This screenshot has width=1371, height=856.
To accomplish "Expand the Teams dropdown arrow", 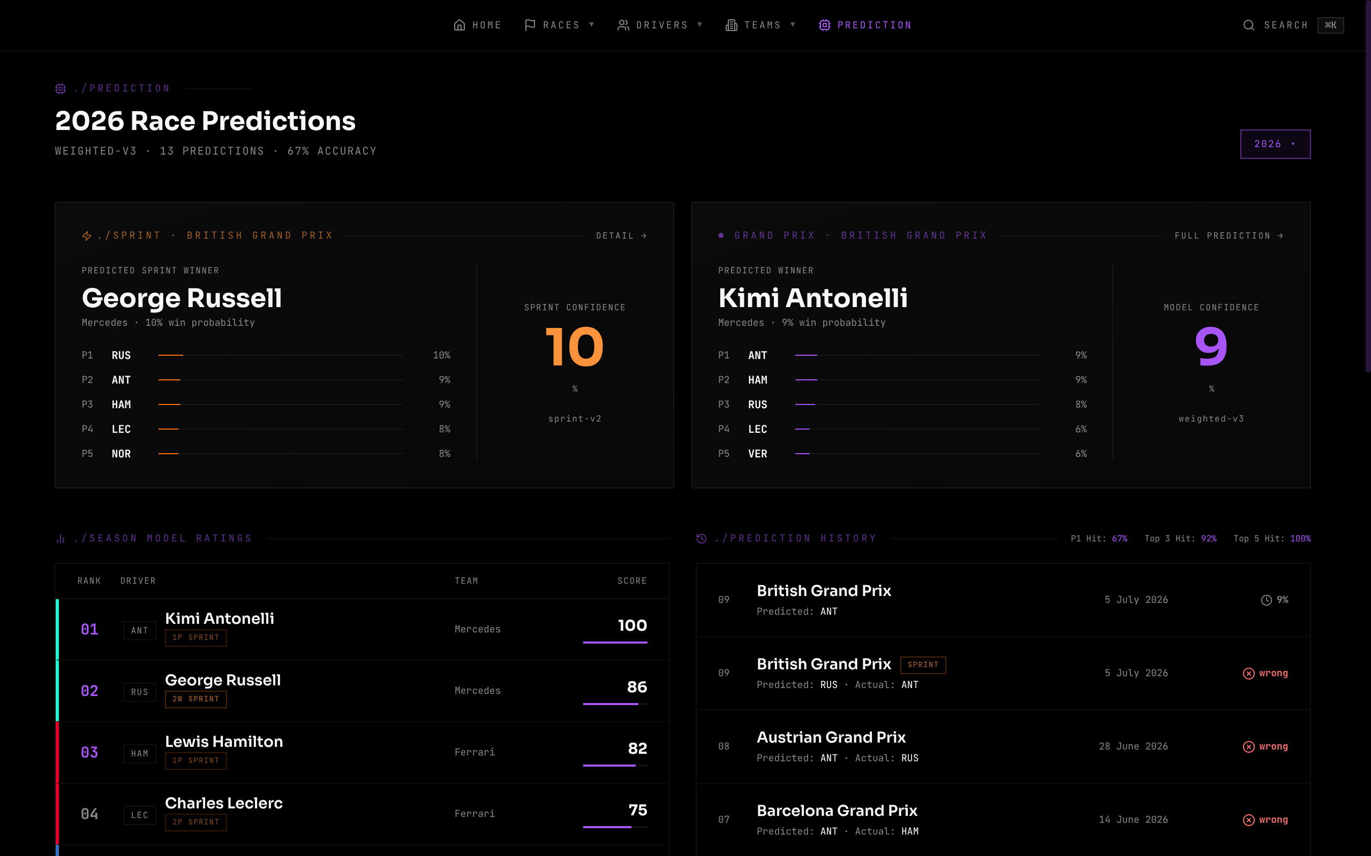I will 793,25.
